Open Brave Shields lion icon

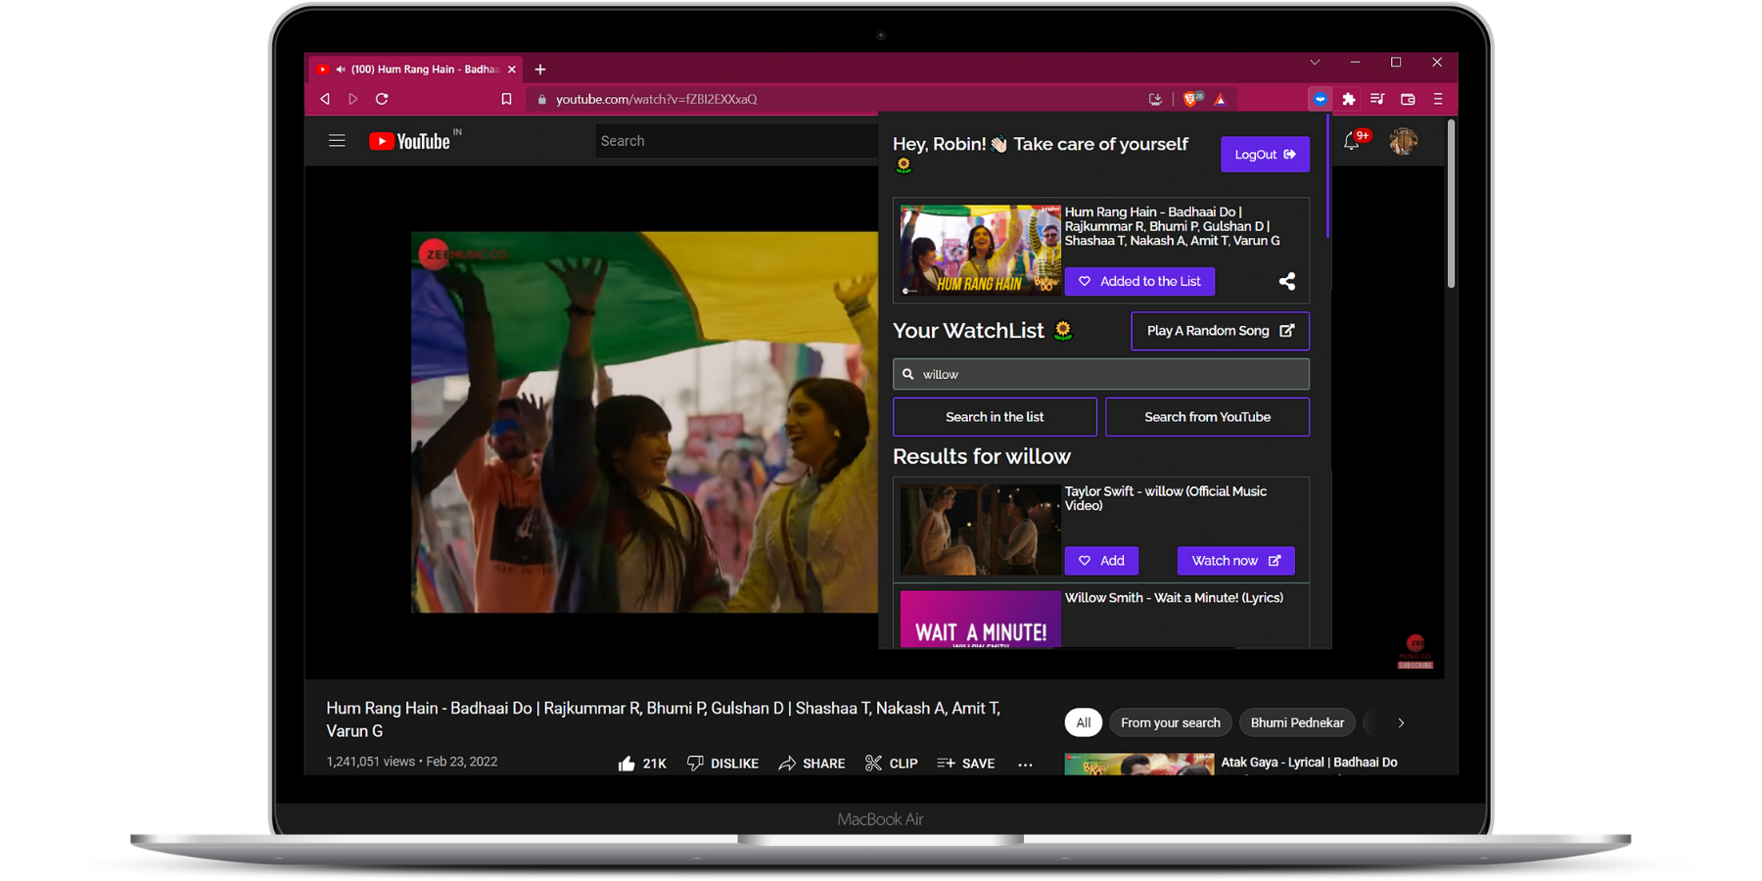click(x=1192, y=99)
